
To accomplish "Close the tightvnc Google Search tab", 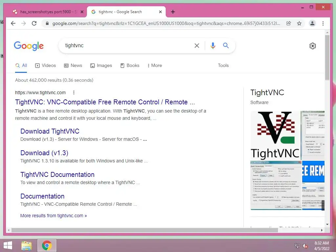I will click(160, 12).
